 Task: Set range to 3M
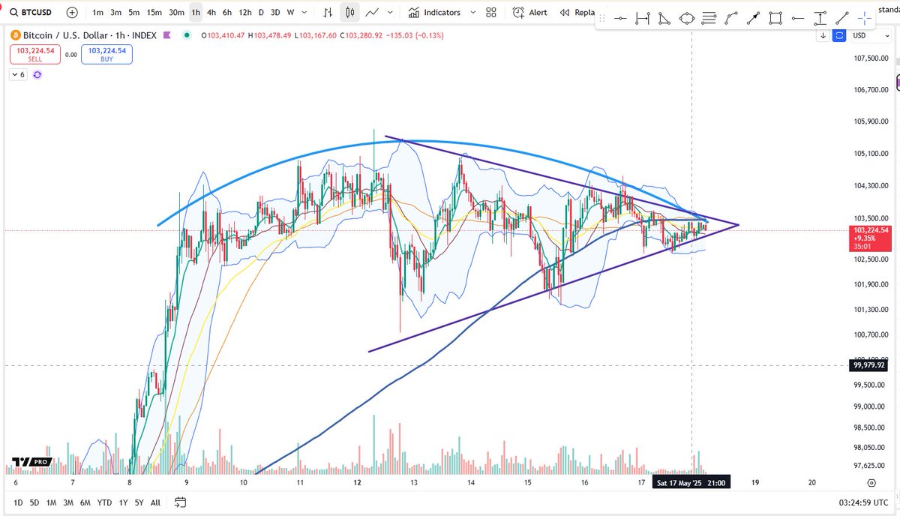(x=68, y=501)
